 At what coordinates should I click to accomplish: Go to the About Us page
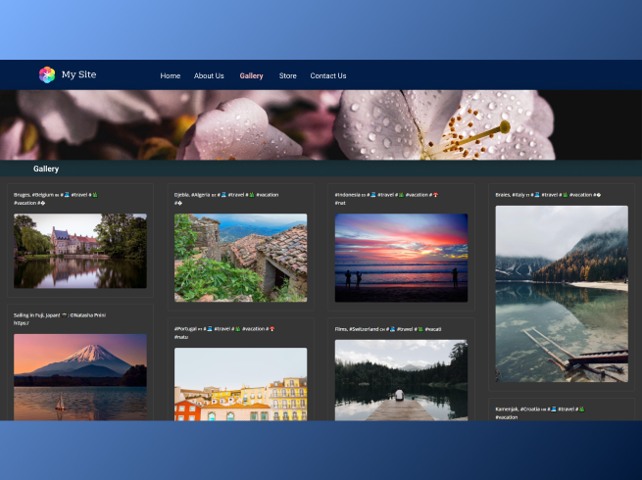coord(209,75)
